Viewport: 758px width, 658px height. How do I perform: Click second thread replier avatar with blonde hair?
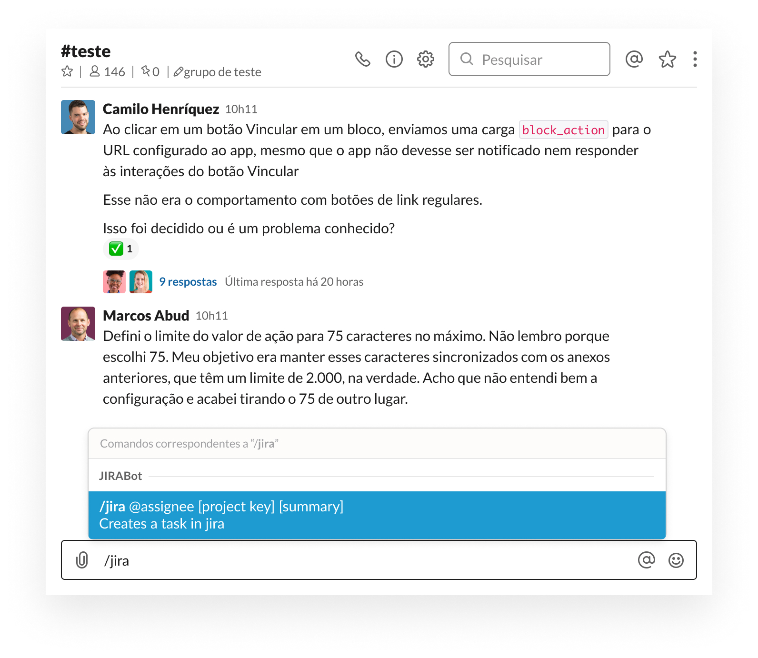click(141, 282)
